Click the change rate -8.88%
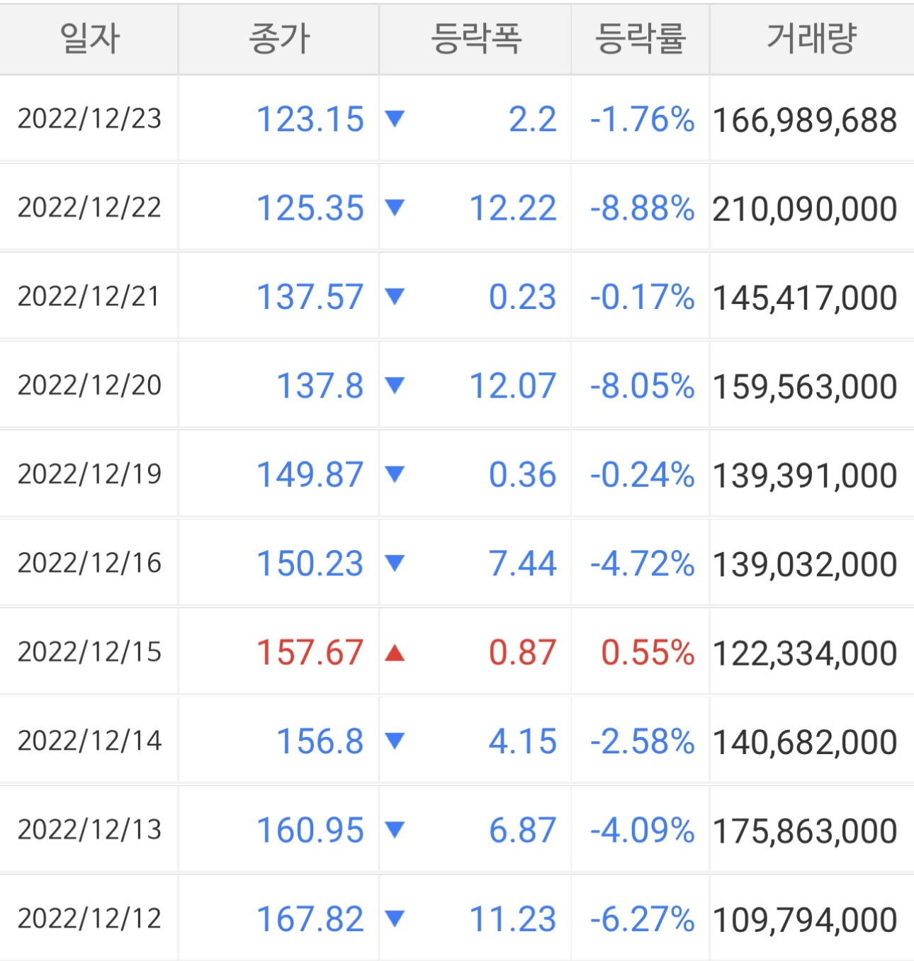The width and height of the screenshot is (914, 961). [642, 208]
